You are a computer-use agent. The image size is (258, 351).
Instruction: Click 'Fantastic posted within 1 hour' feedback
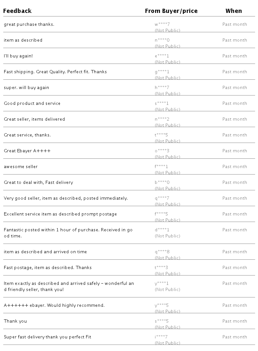tap(68, 233)
